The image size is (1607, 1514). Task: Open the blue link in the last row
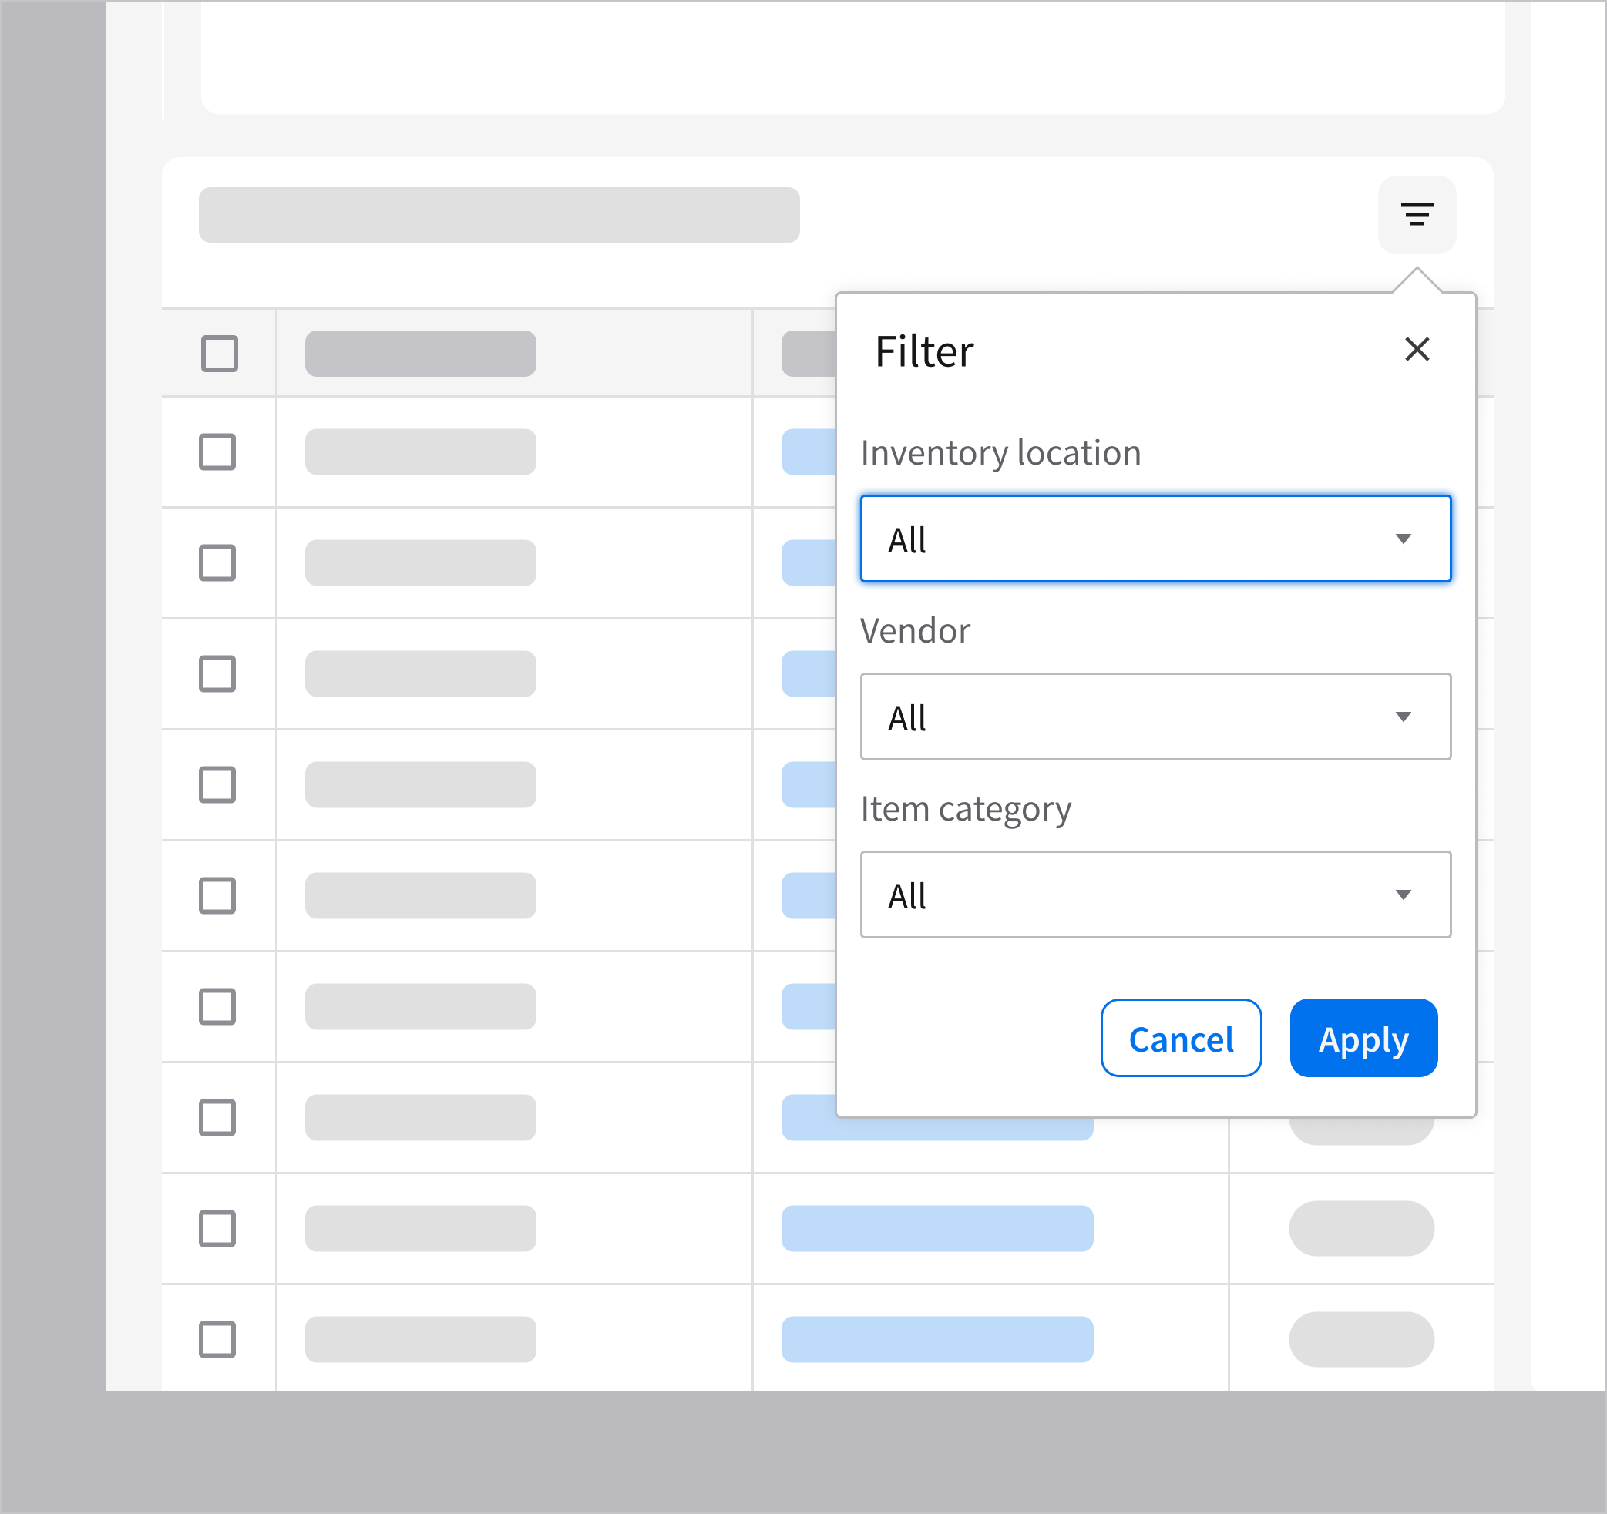(x=937, y=1340)
